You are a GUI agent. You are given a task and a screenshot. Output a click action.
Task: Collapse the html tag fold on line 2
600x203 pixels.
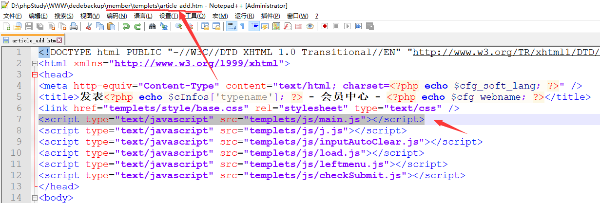pyautogui.click(x=34, y=64)
